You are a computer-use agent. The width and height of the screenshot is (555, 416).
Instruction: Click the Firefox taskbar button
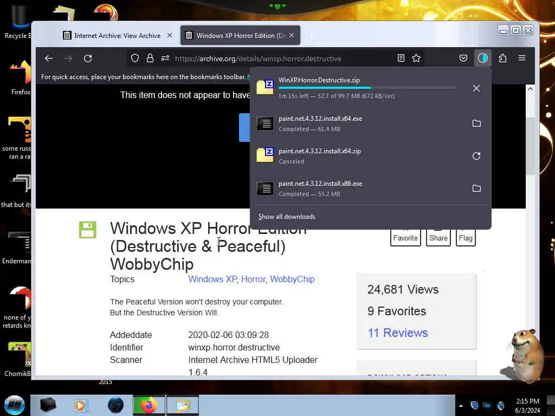point(149,405)
